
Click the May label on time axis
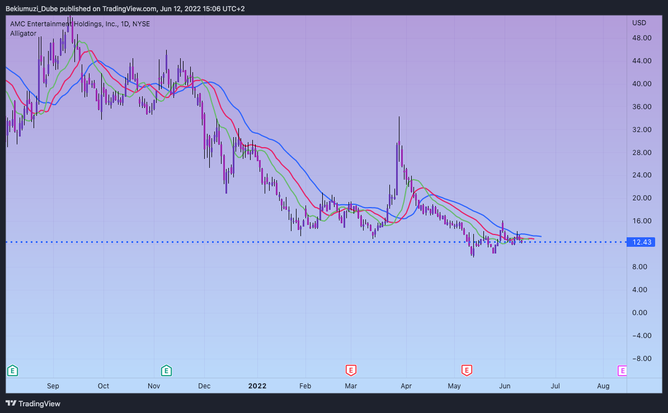tap(454, 386)
